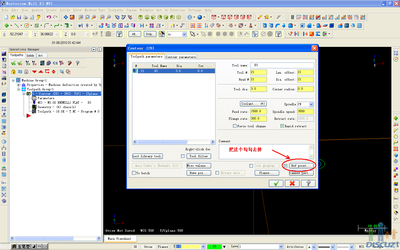Viewport: 400px width, 250px height.
Task: Toggle the Rapid retract checkbox
Action: click(x=282, y=126)
